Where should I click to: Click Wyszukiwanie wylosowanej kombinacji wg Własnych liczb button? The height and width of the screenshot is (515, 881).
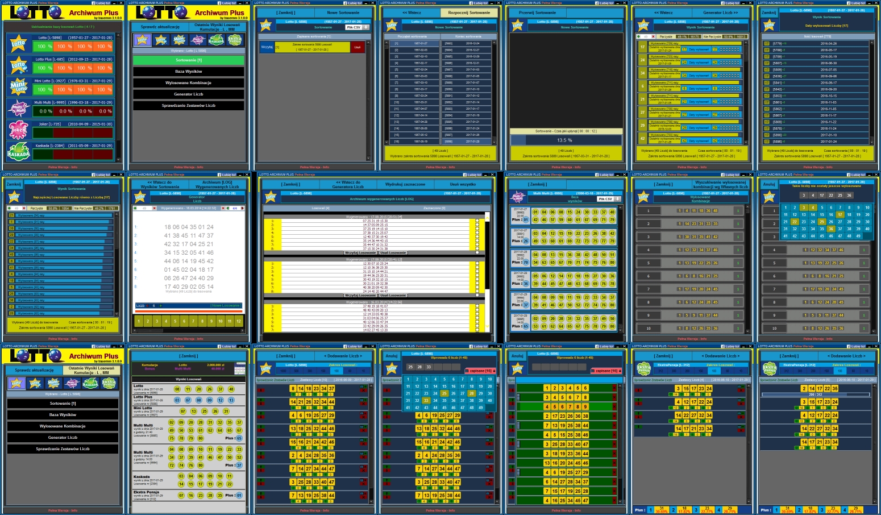(x=720, y=184)
